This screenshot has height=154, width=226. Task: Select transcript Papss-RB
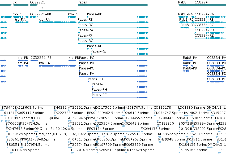point(113,22)
